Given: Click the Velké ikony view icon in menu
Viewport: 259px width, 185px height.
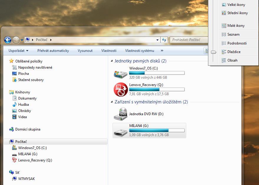Looking at the screenshot, I should [224, 5].
